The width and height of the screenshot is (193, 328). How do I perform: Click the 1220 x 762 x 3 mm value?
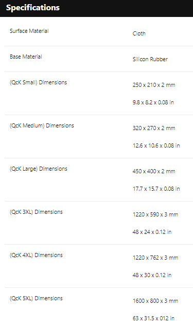155,258
